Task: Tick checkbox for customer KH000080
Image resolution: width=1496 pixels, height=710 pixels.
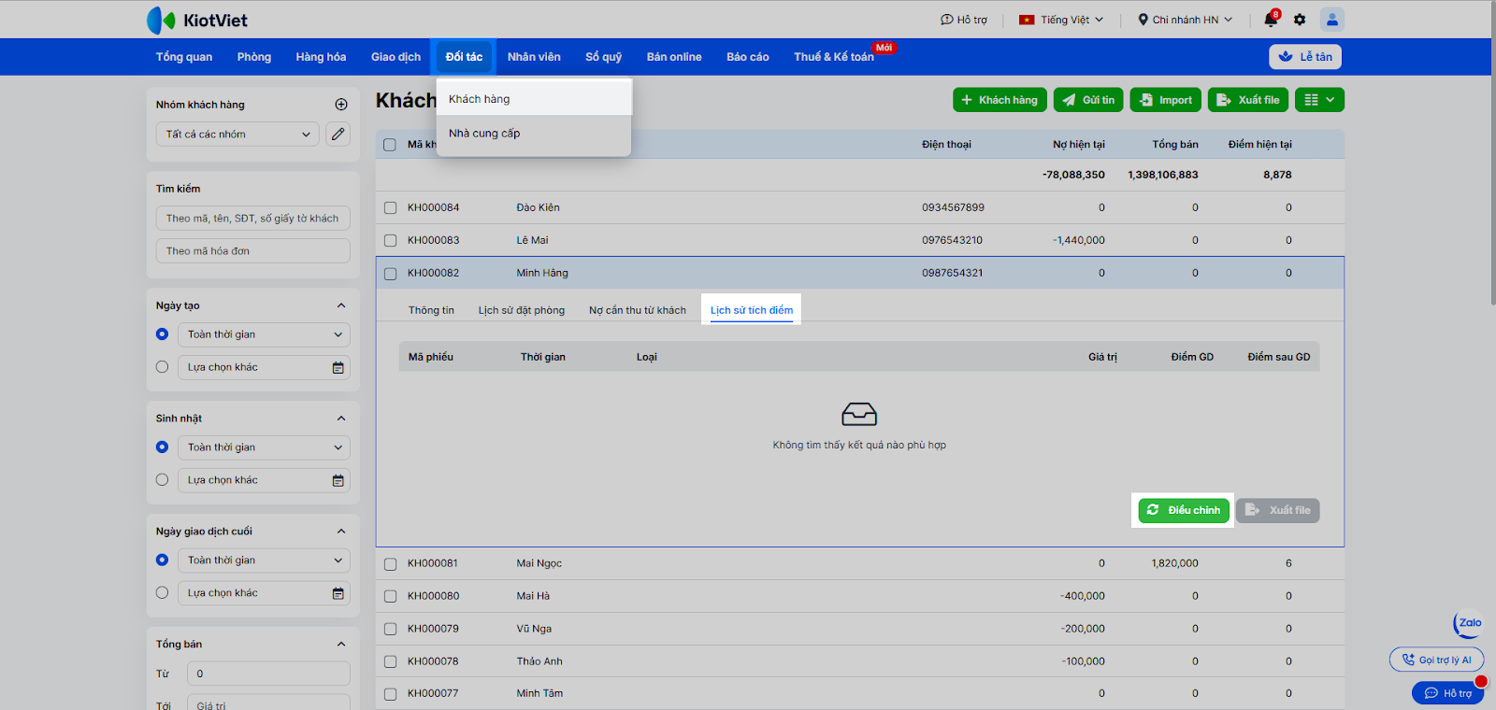Action: (x=390, y=597)
